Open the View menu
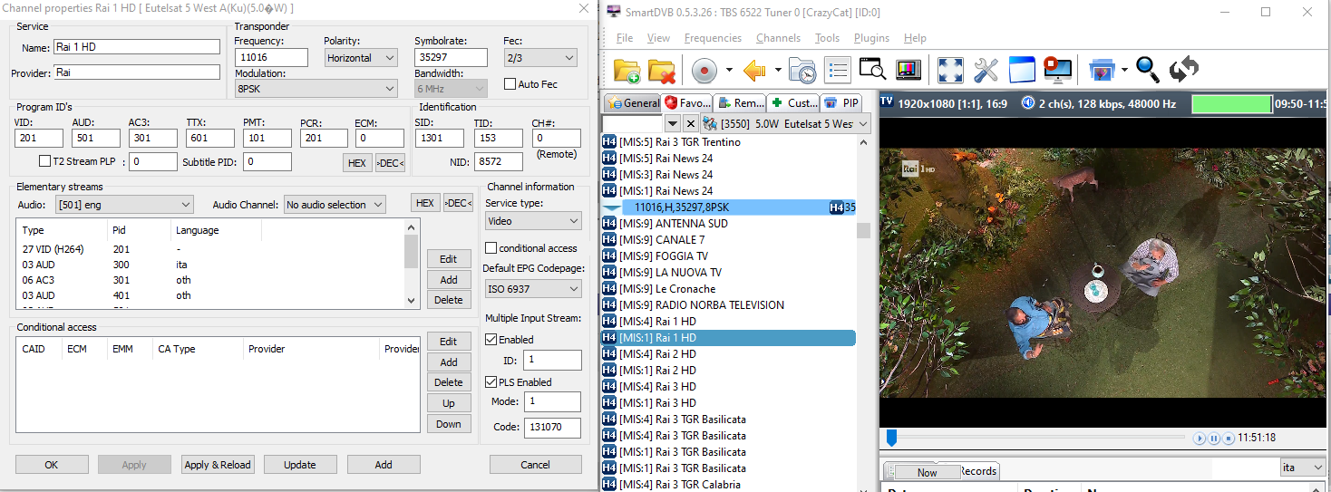 pos(658,38)
